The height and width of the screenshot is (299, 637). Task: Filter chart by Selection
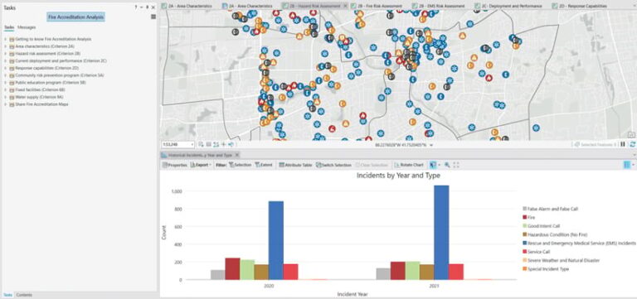(240, 165)
